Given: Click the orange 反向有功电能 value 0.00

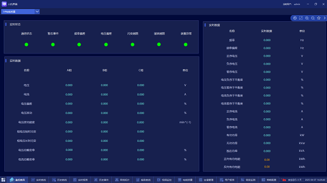Looking at the screenshot, I should (267, 167).
